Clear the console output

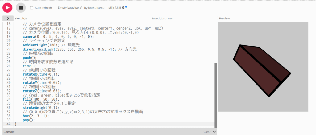tap(207, 132)
